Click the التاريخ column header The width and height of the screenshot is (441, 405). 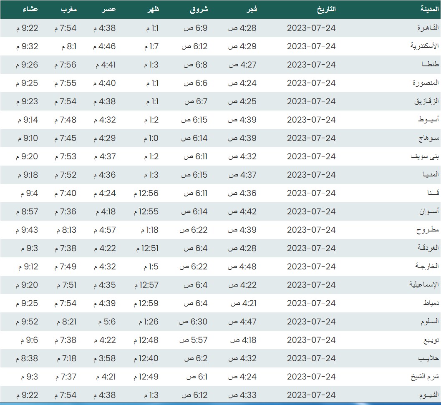[x=325, y=9]
